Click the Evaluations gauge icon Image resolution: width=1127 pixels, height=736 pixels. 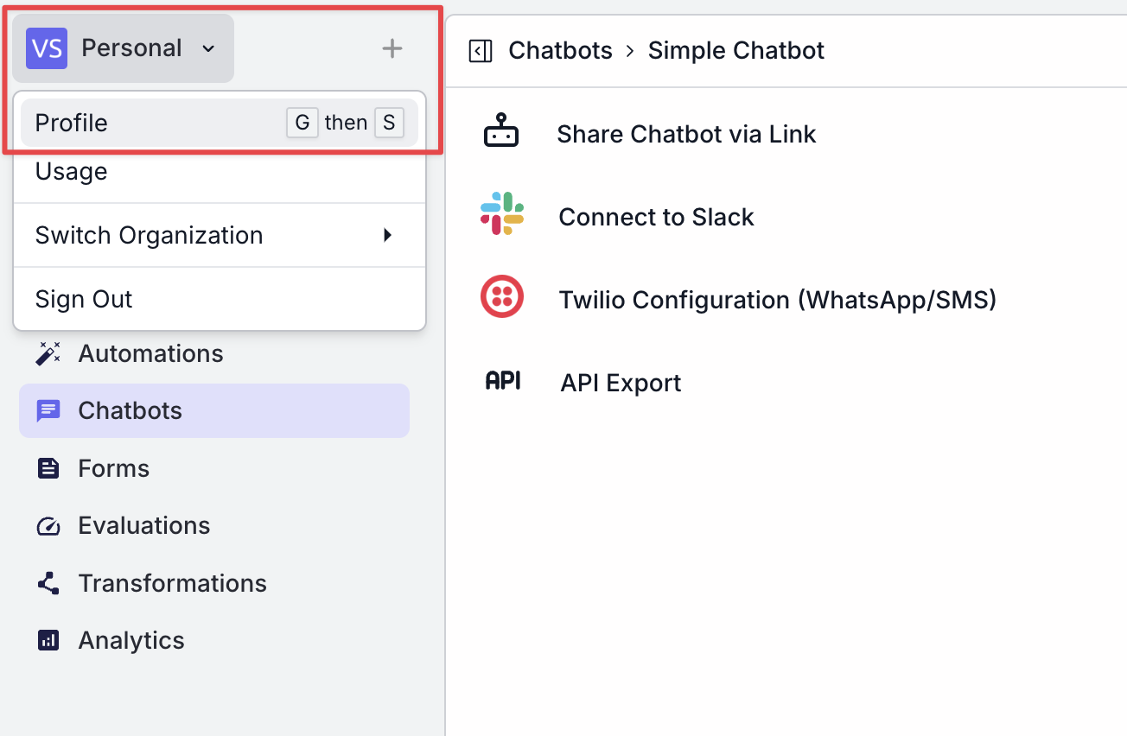click(x=48, y=525)
